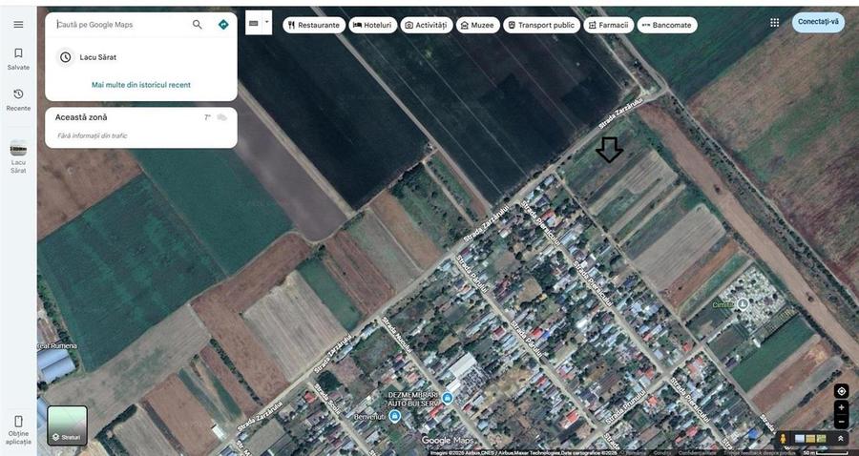Screen dimensions: 859x456
Task: Open Obține aplicația in the sidebar
Action: [19, 429]
